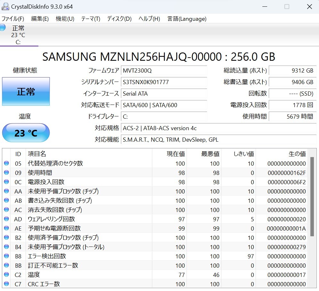Click the しきい値 column header
This screenshot has height=291, width=319.
point(239,154)
